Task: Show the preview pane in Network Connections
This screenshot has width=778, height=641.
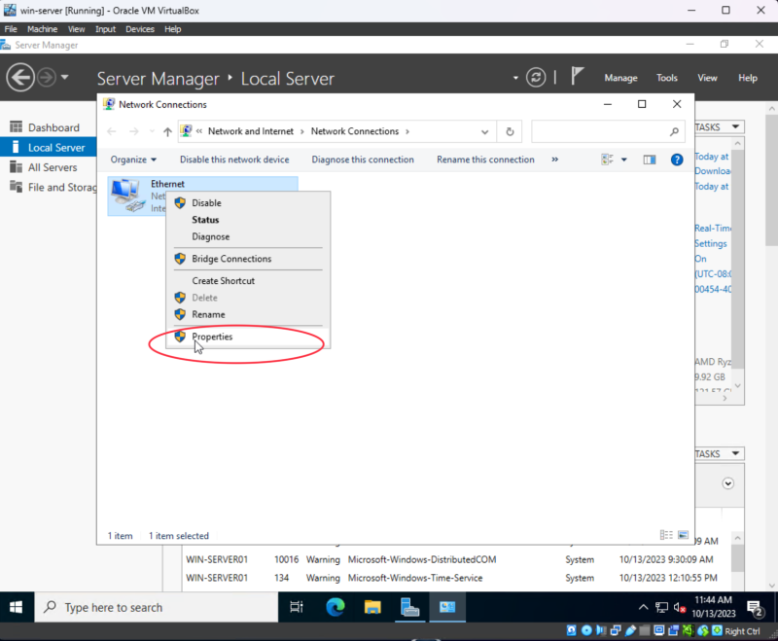Action: pyautogui.click(x=650, y=160)
